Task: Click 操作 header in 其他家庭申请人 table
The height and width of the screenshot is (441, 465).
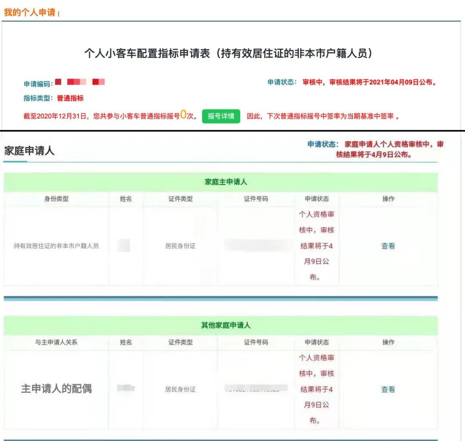Action: (x=388, y=342)
